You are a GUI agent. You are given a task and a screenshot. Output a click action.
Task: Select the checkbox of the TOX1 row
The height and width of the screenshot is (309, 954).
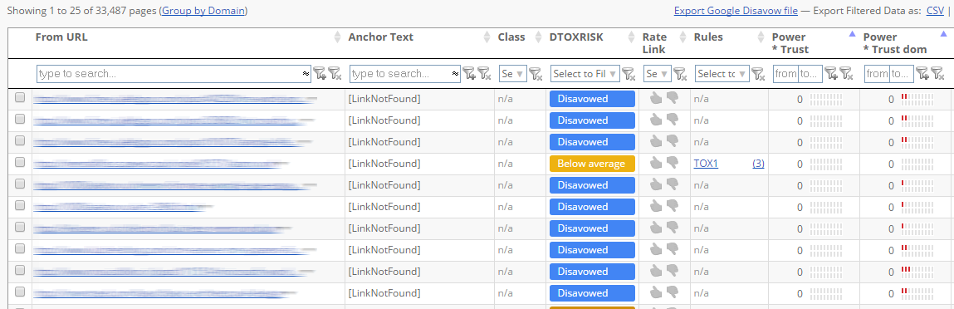(20, 162)
